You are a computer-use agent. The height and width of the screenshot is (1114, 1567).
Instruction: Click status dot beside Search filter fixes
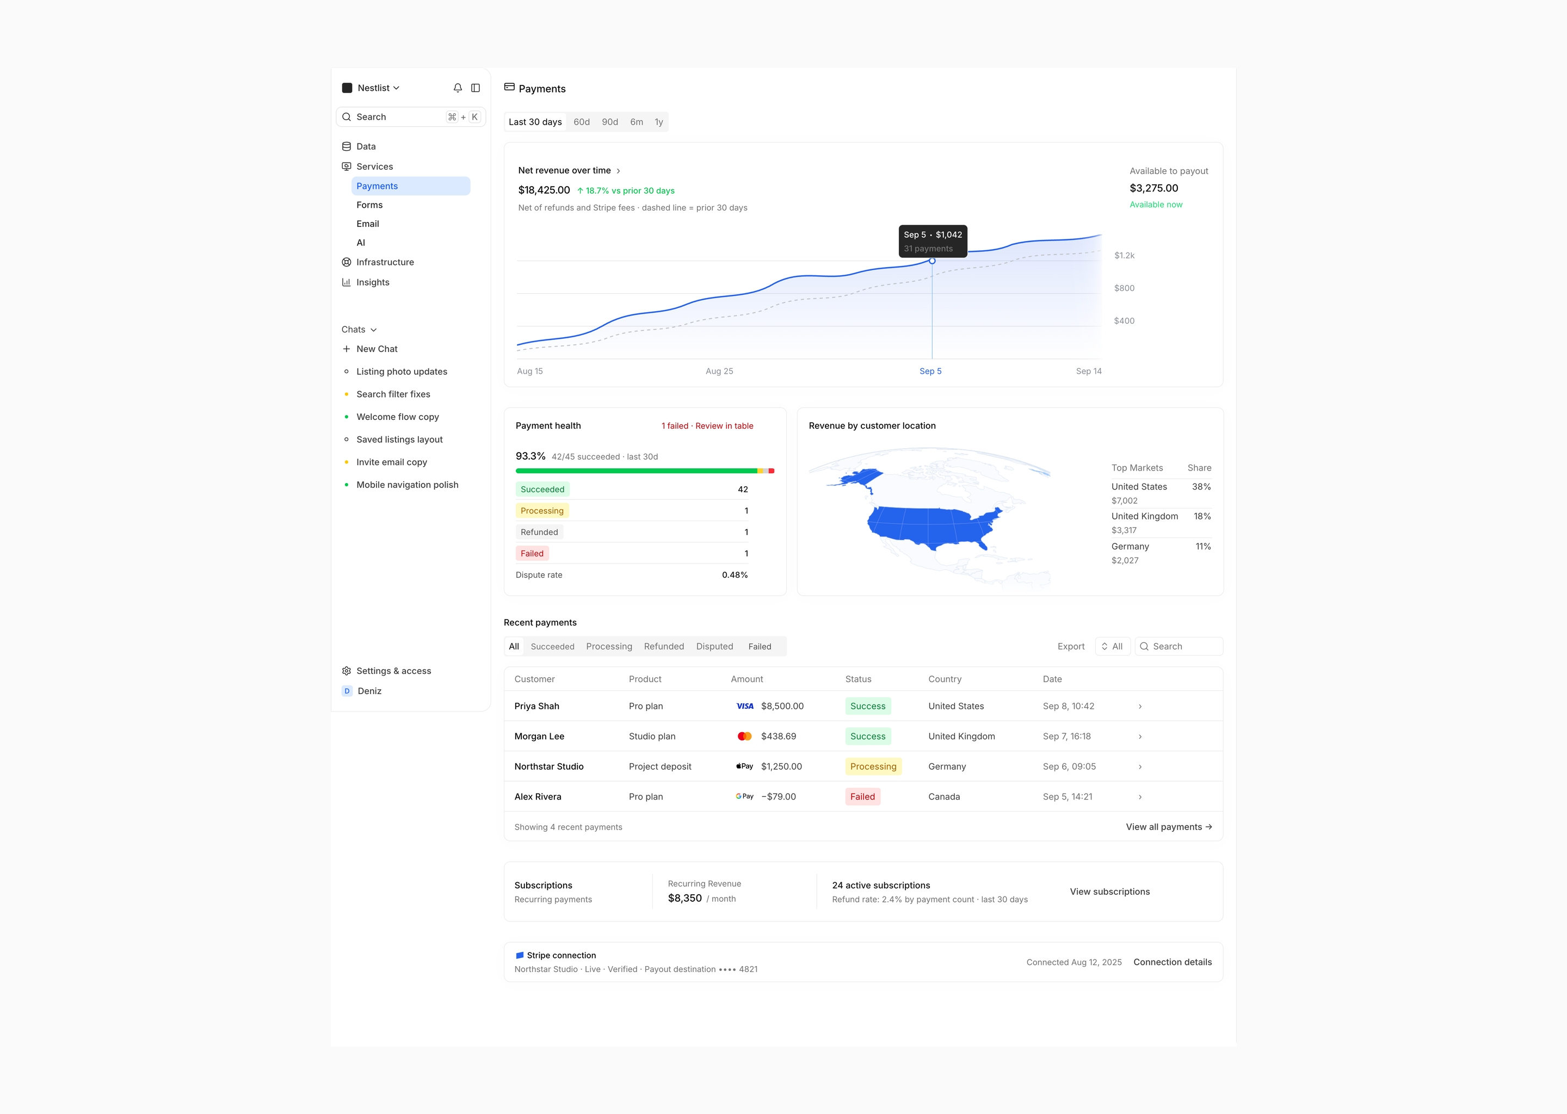(x=347, y=394)
